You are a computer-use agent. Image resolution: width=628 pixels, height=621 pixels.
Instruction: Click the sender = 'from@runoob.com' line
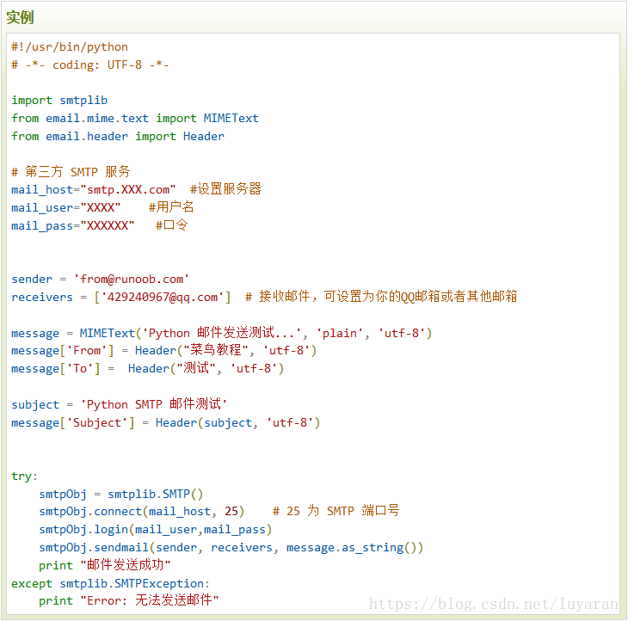(x=100, y=279)
